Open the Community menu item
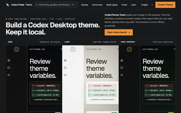181x113 pixels. (x=97, y=5)
